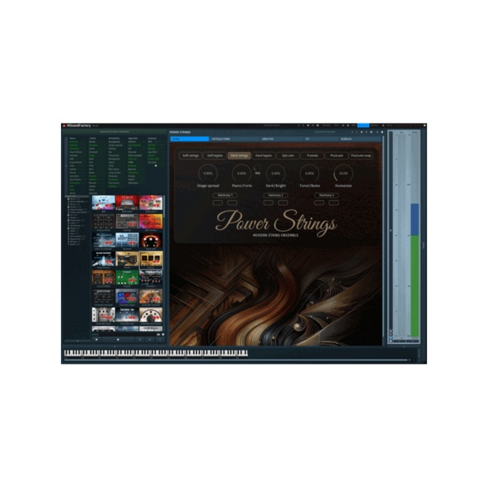Screen dimensions: 488x488
Task: Click the blue highlighted top toolbar button
Action: coord(364,125)
